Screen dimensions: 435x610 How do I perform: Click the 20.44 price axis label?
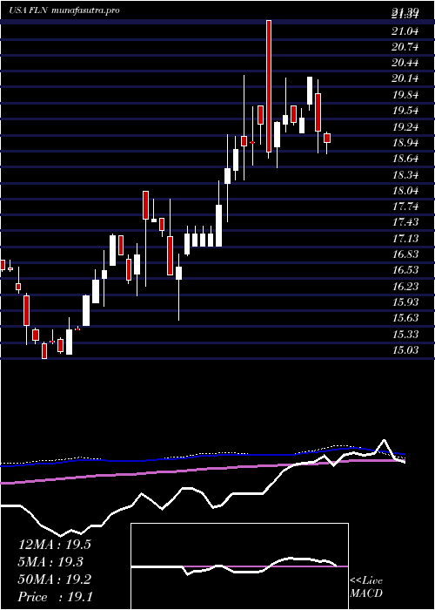pyautogui.click(x=405, y=63)
